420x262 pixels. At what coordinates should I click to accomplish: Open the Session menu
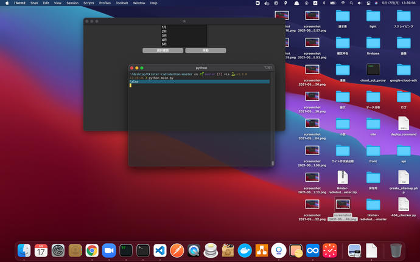click(x=72, y=3)
